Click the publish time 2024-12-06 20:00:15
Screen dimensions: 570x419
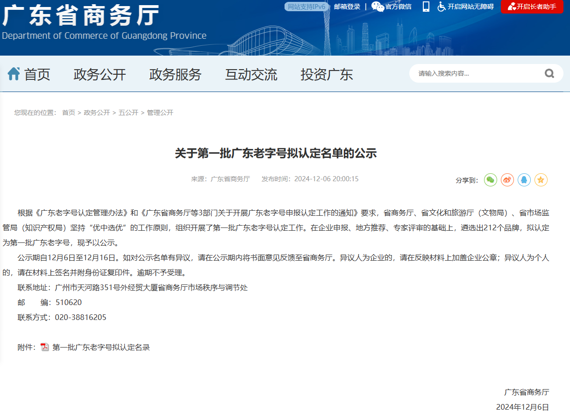(326, 179)
